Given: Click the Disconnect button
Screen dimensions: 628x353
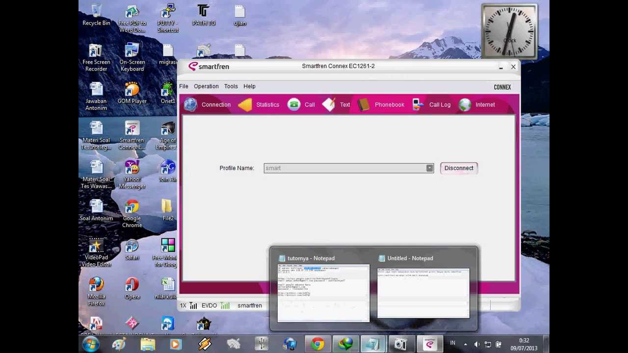Looking at the screenshot, I should click(x=459, y=168).
